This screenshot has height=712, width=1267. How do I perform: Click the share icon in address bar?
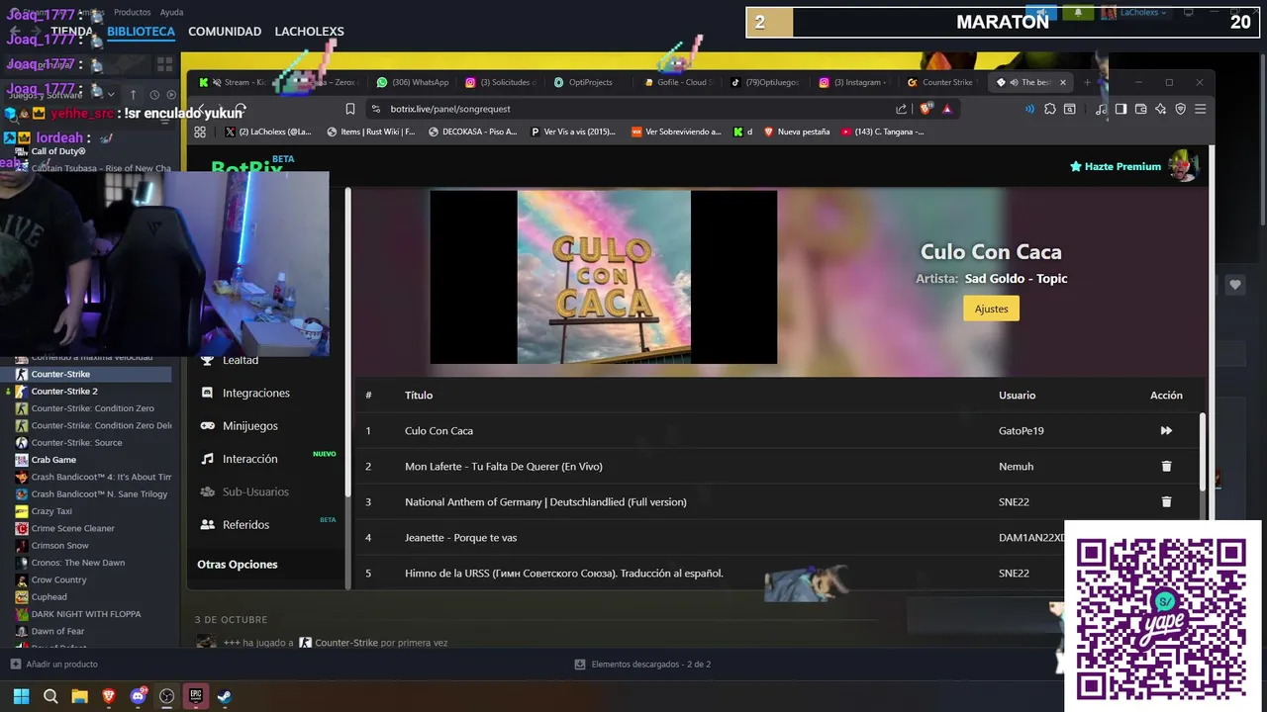(901, 109)
